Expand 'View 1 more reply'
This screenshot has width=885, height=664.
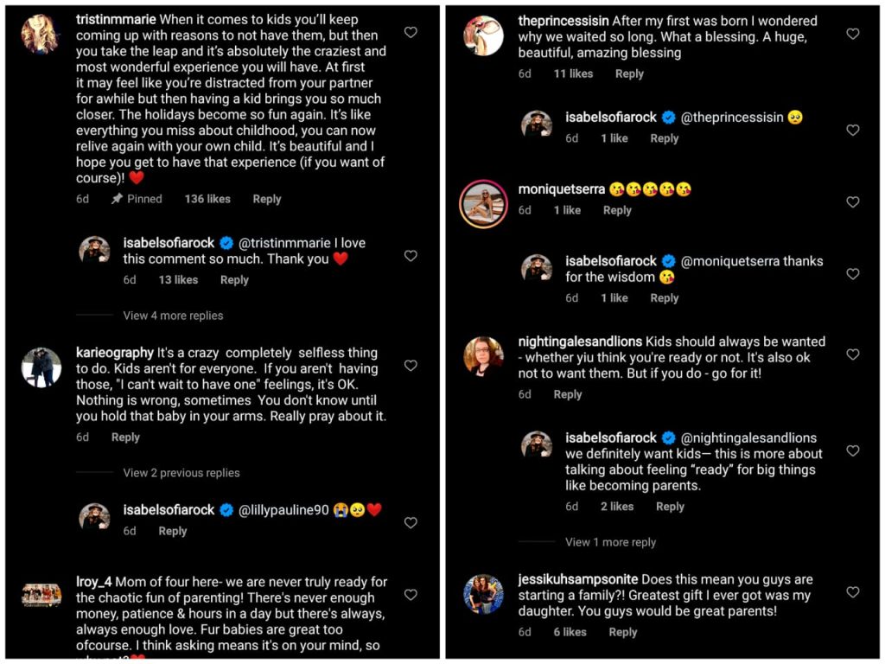point(610,542)
